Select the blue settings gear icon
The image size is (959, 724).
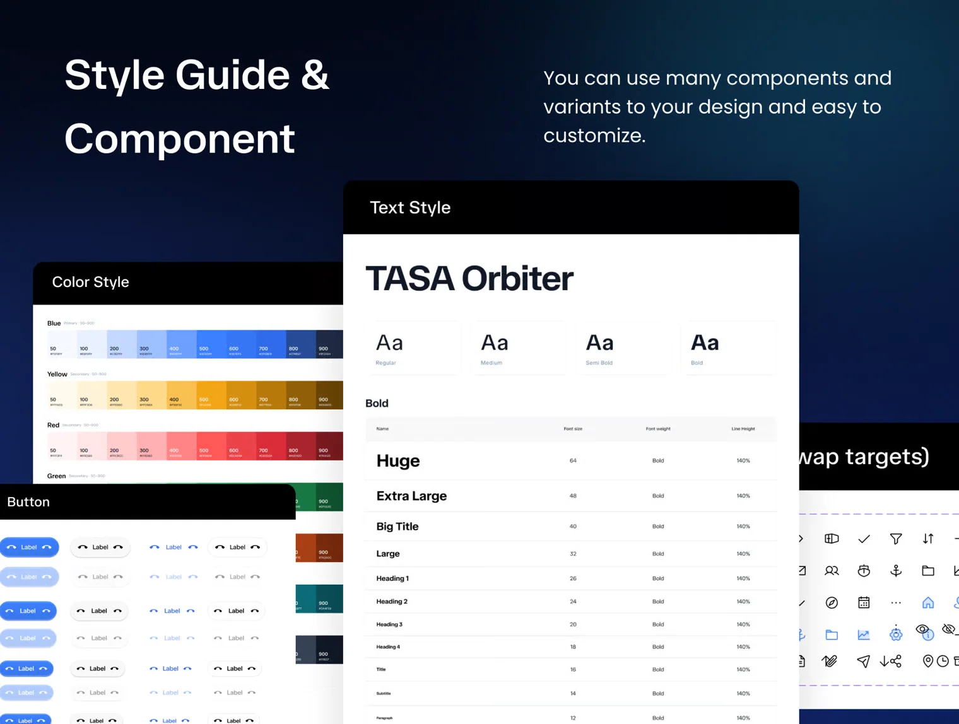click(x=896, y=634)
